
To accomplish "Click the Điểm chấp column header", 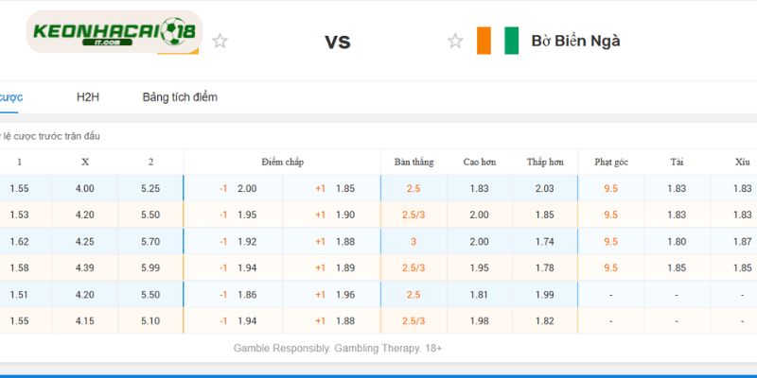I will click(282, 162).
